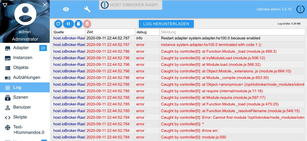
Task: Select the 'Module._compile (module.js:653:30)' message
Action: pyautogui.click(x=215, y=78)
